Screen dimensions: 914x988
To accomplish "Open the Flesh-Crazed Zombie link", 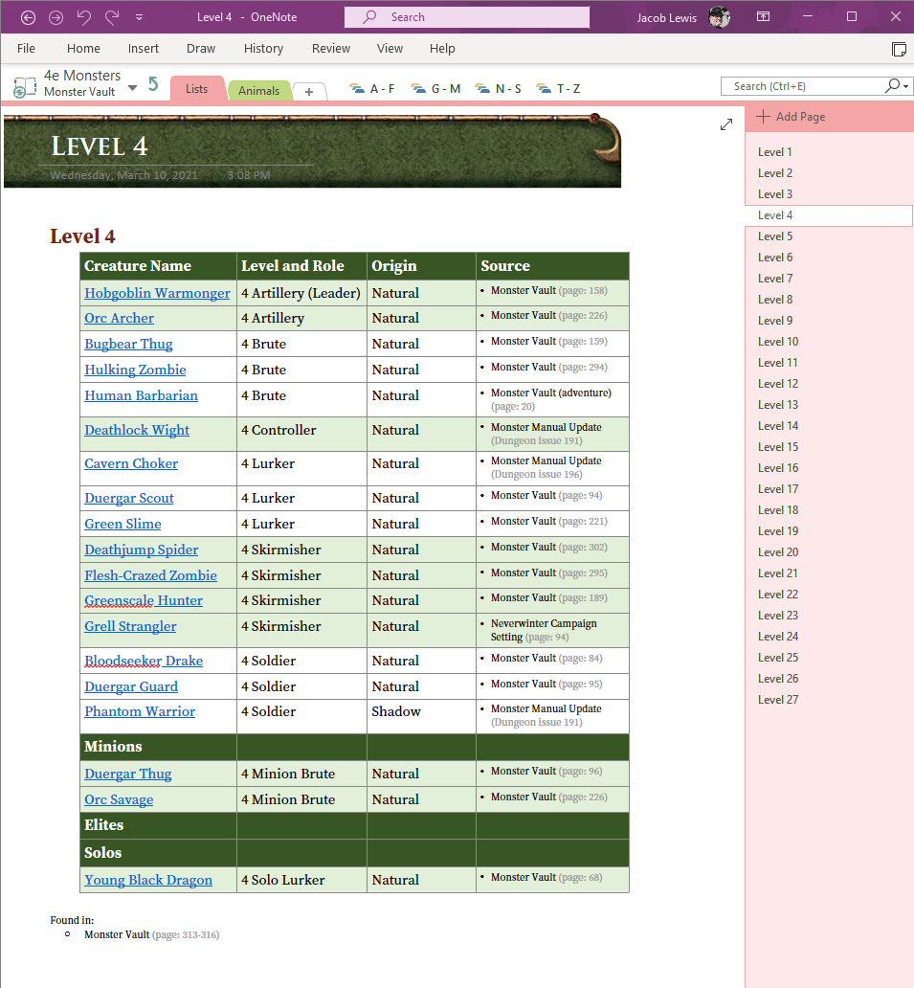I will tap(150, 575).
